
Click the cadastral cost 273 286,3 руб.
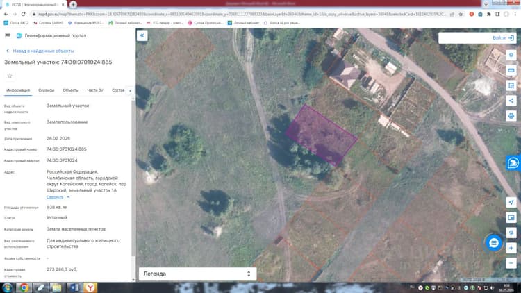(x=62, y=269)
